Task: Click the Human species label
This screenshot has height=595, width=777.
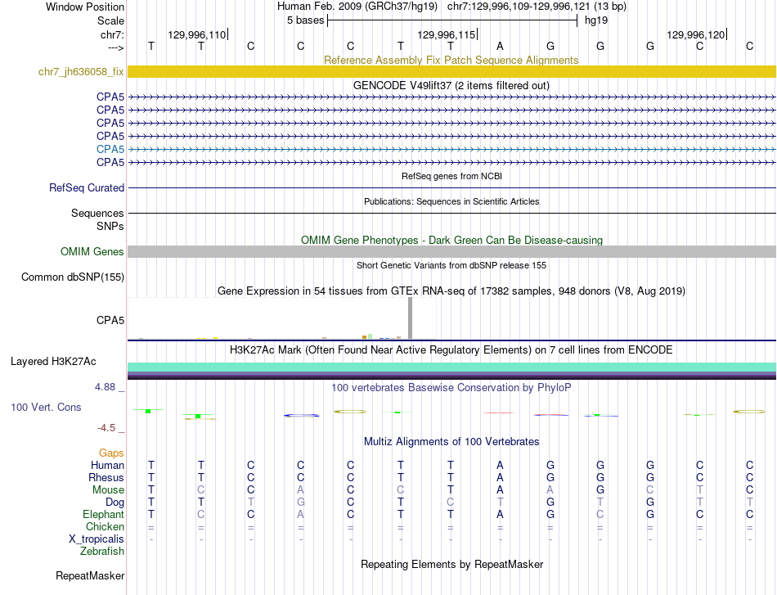Action: pos(107,465)
